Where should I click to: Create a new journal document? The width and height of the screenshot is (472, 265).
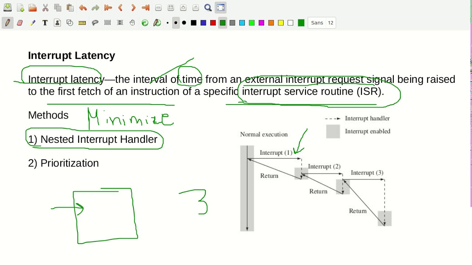click(20, 8)
